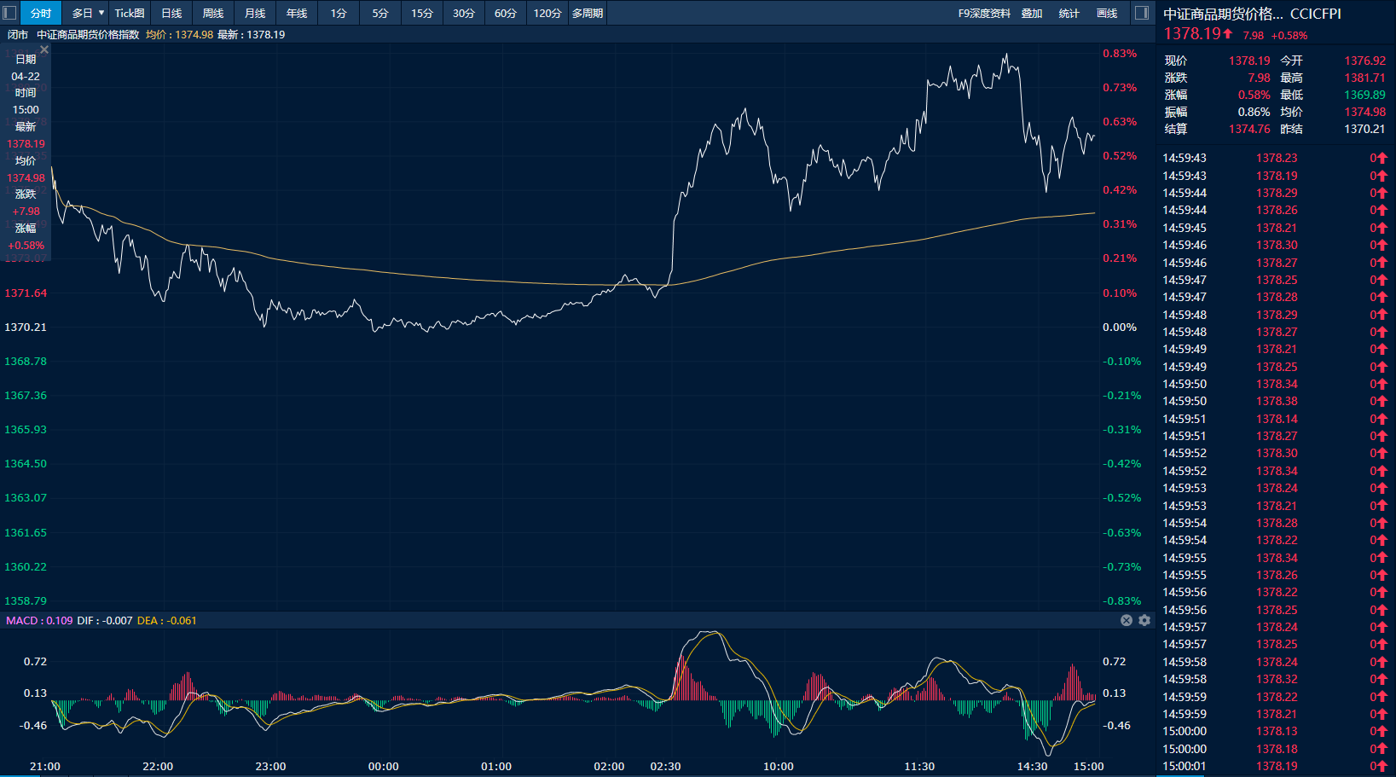The width and height of the screenshot is (1396, 777).
Task: Toggle the right sidebar panel icon
Action: (x=1142, y=13)
